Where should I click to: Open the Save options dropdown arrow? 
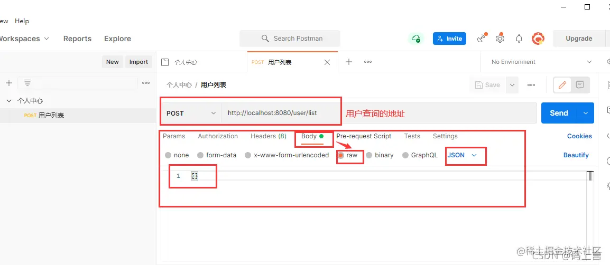[512, 85]
